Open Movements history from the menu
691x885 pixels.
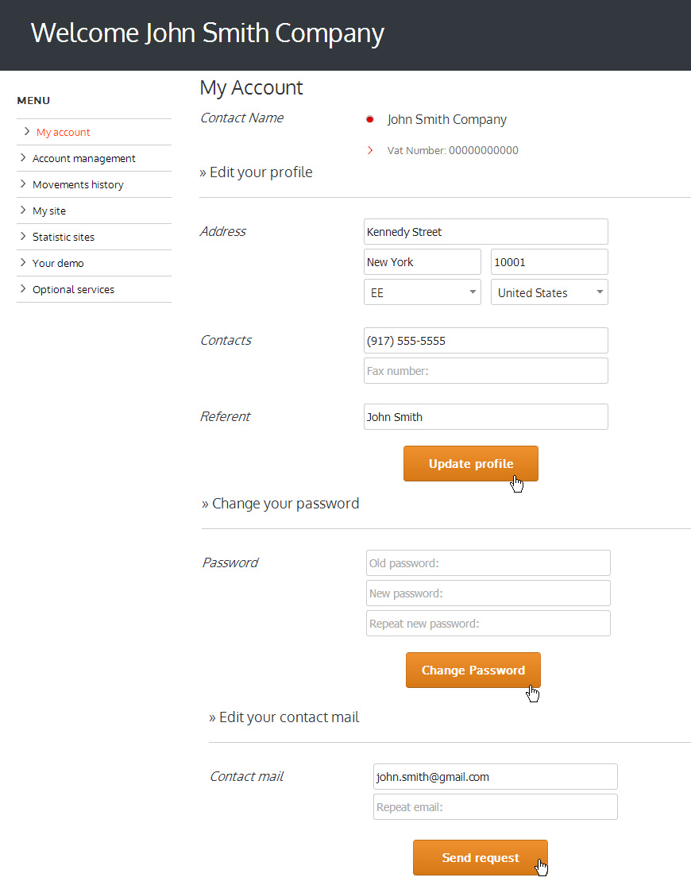(x=78, y=184)
